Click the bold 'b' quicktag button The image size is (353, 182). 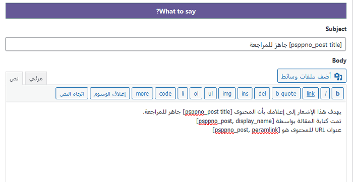click(338, 93)
